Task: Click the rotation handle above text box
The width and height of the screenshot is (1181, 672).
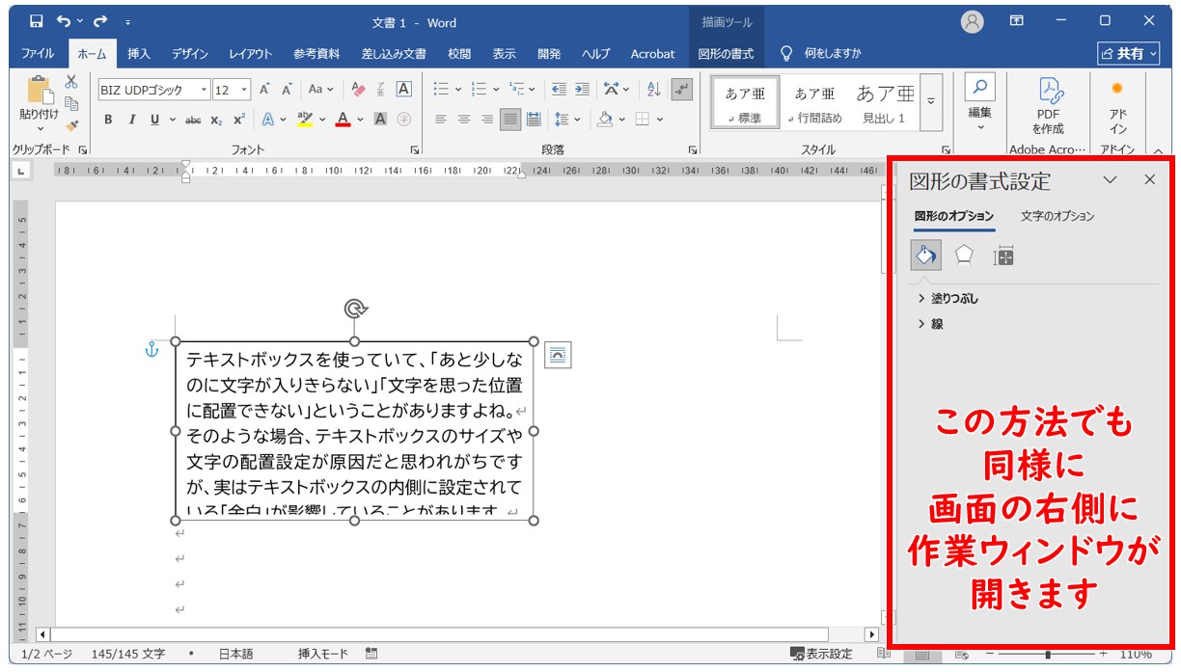Action: 355,309
